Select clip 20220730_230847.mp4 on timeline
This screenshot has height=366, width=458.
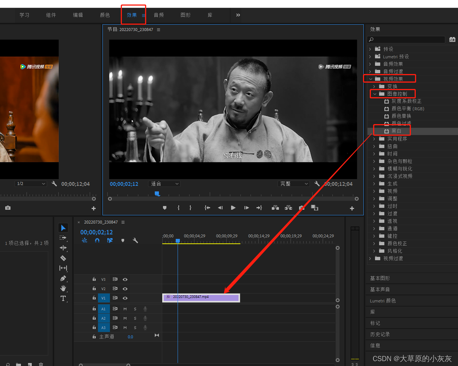(201, 298)
